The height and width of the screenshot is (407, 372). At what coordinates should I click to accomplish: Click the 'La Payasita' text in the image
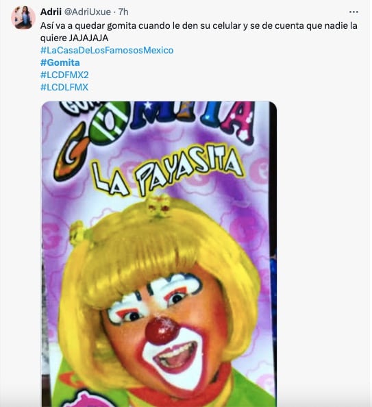click(169, 171)
